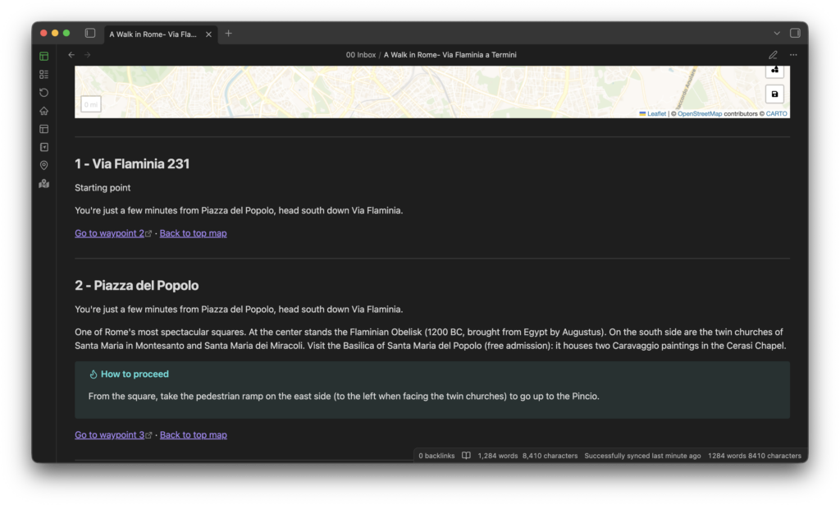The image size is (840, 505).
Task: Click the save icon on the map
Action: pyautogui.click(x=774, y=94)
